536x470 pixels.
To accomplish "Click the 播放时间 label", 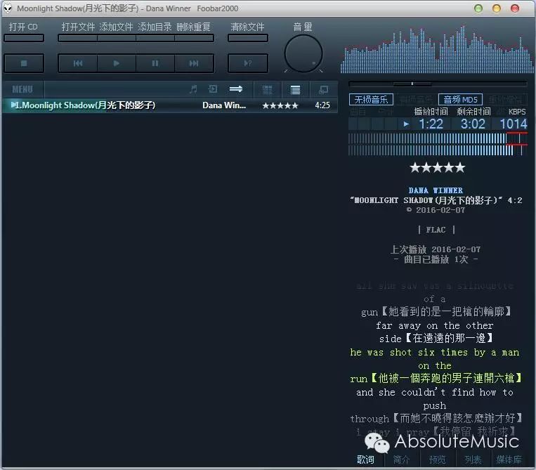I will 431,112.
